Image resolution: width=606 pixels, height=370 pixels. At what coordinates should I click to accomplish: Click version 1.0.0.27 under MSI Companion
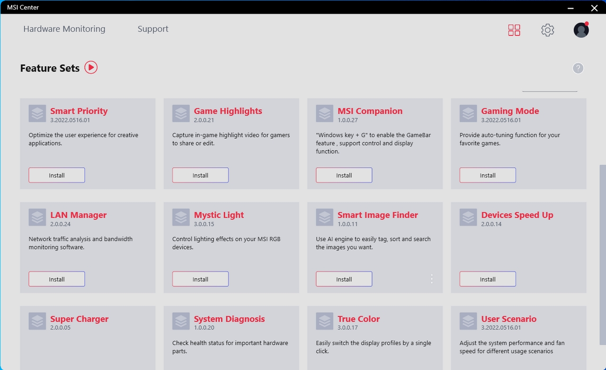coord(348,120)
